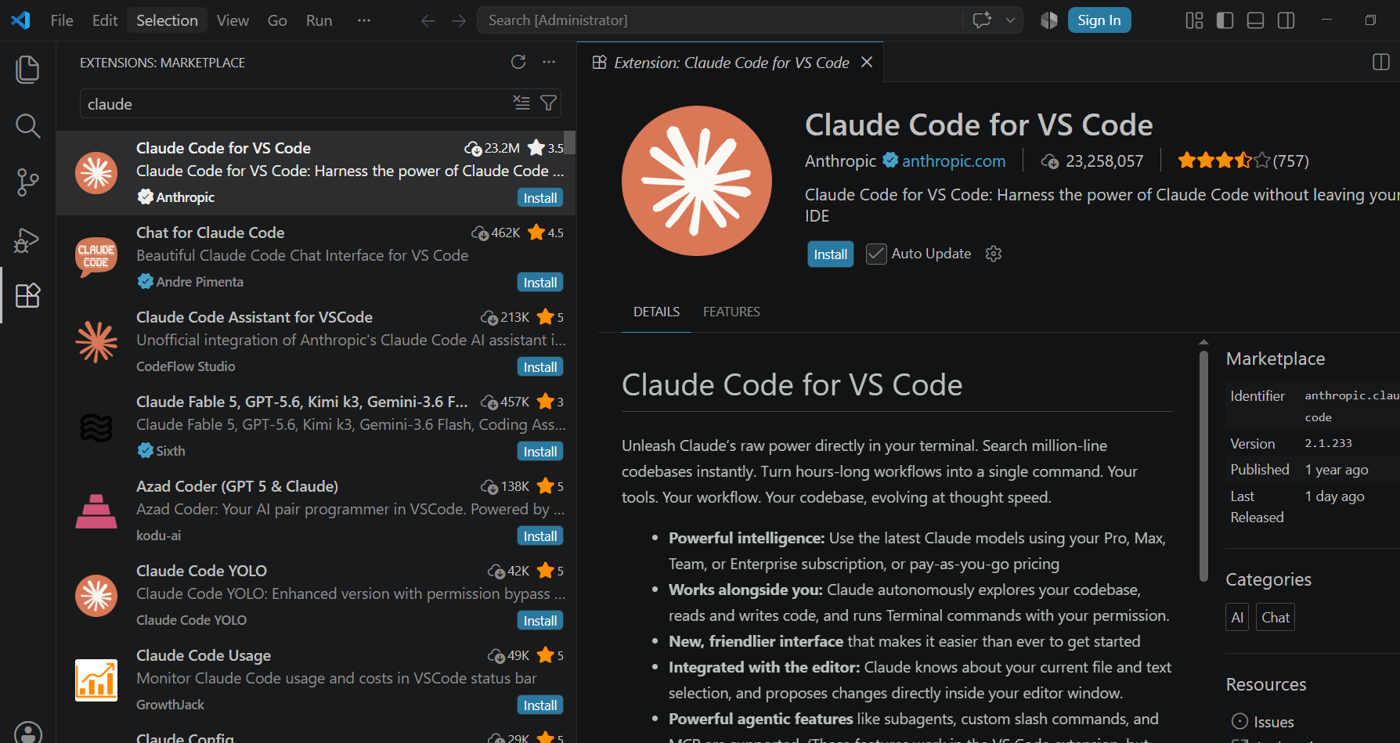The height and width of the screenshot is (743, 1400).
Task: Toggle the primary side bar
Action: 1225,20
